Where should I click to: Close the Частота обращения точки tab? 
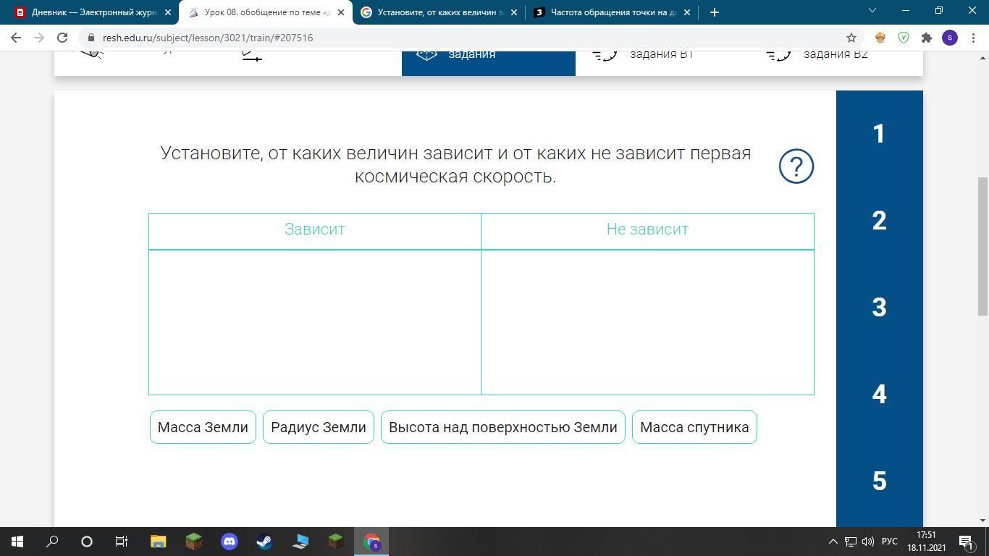coord(687,12)
